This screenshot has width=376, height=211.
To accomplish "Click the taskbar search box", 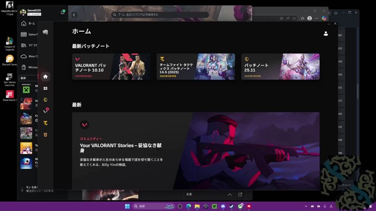I will click(x=153, y=206).
